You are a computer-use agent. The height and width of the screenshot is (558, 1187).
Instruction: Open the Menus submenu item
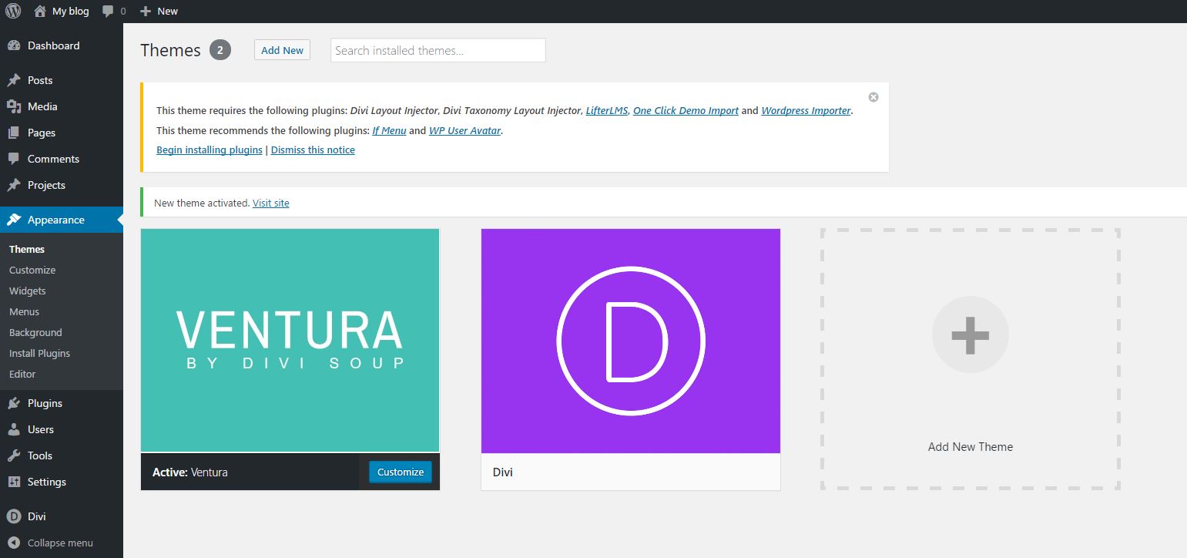24,311
